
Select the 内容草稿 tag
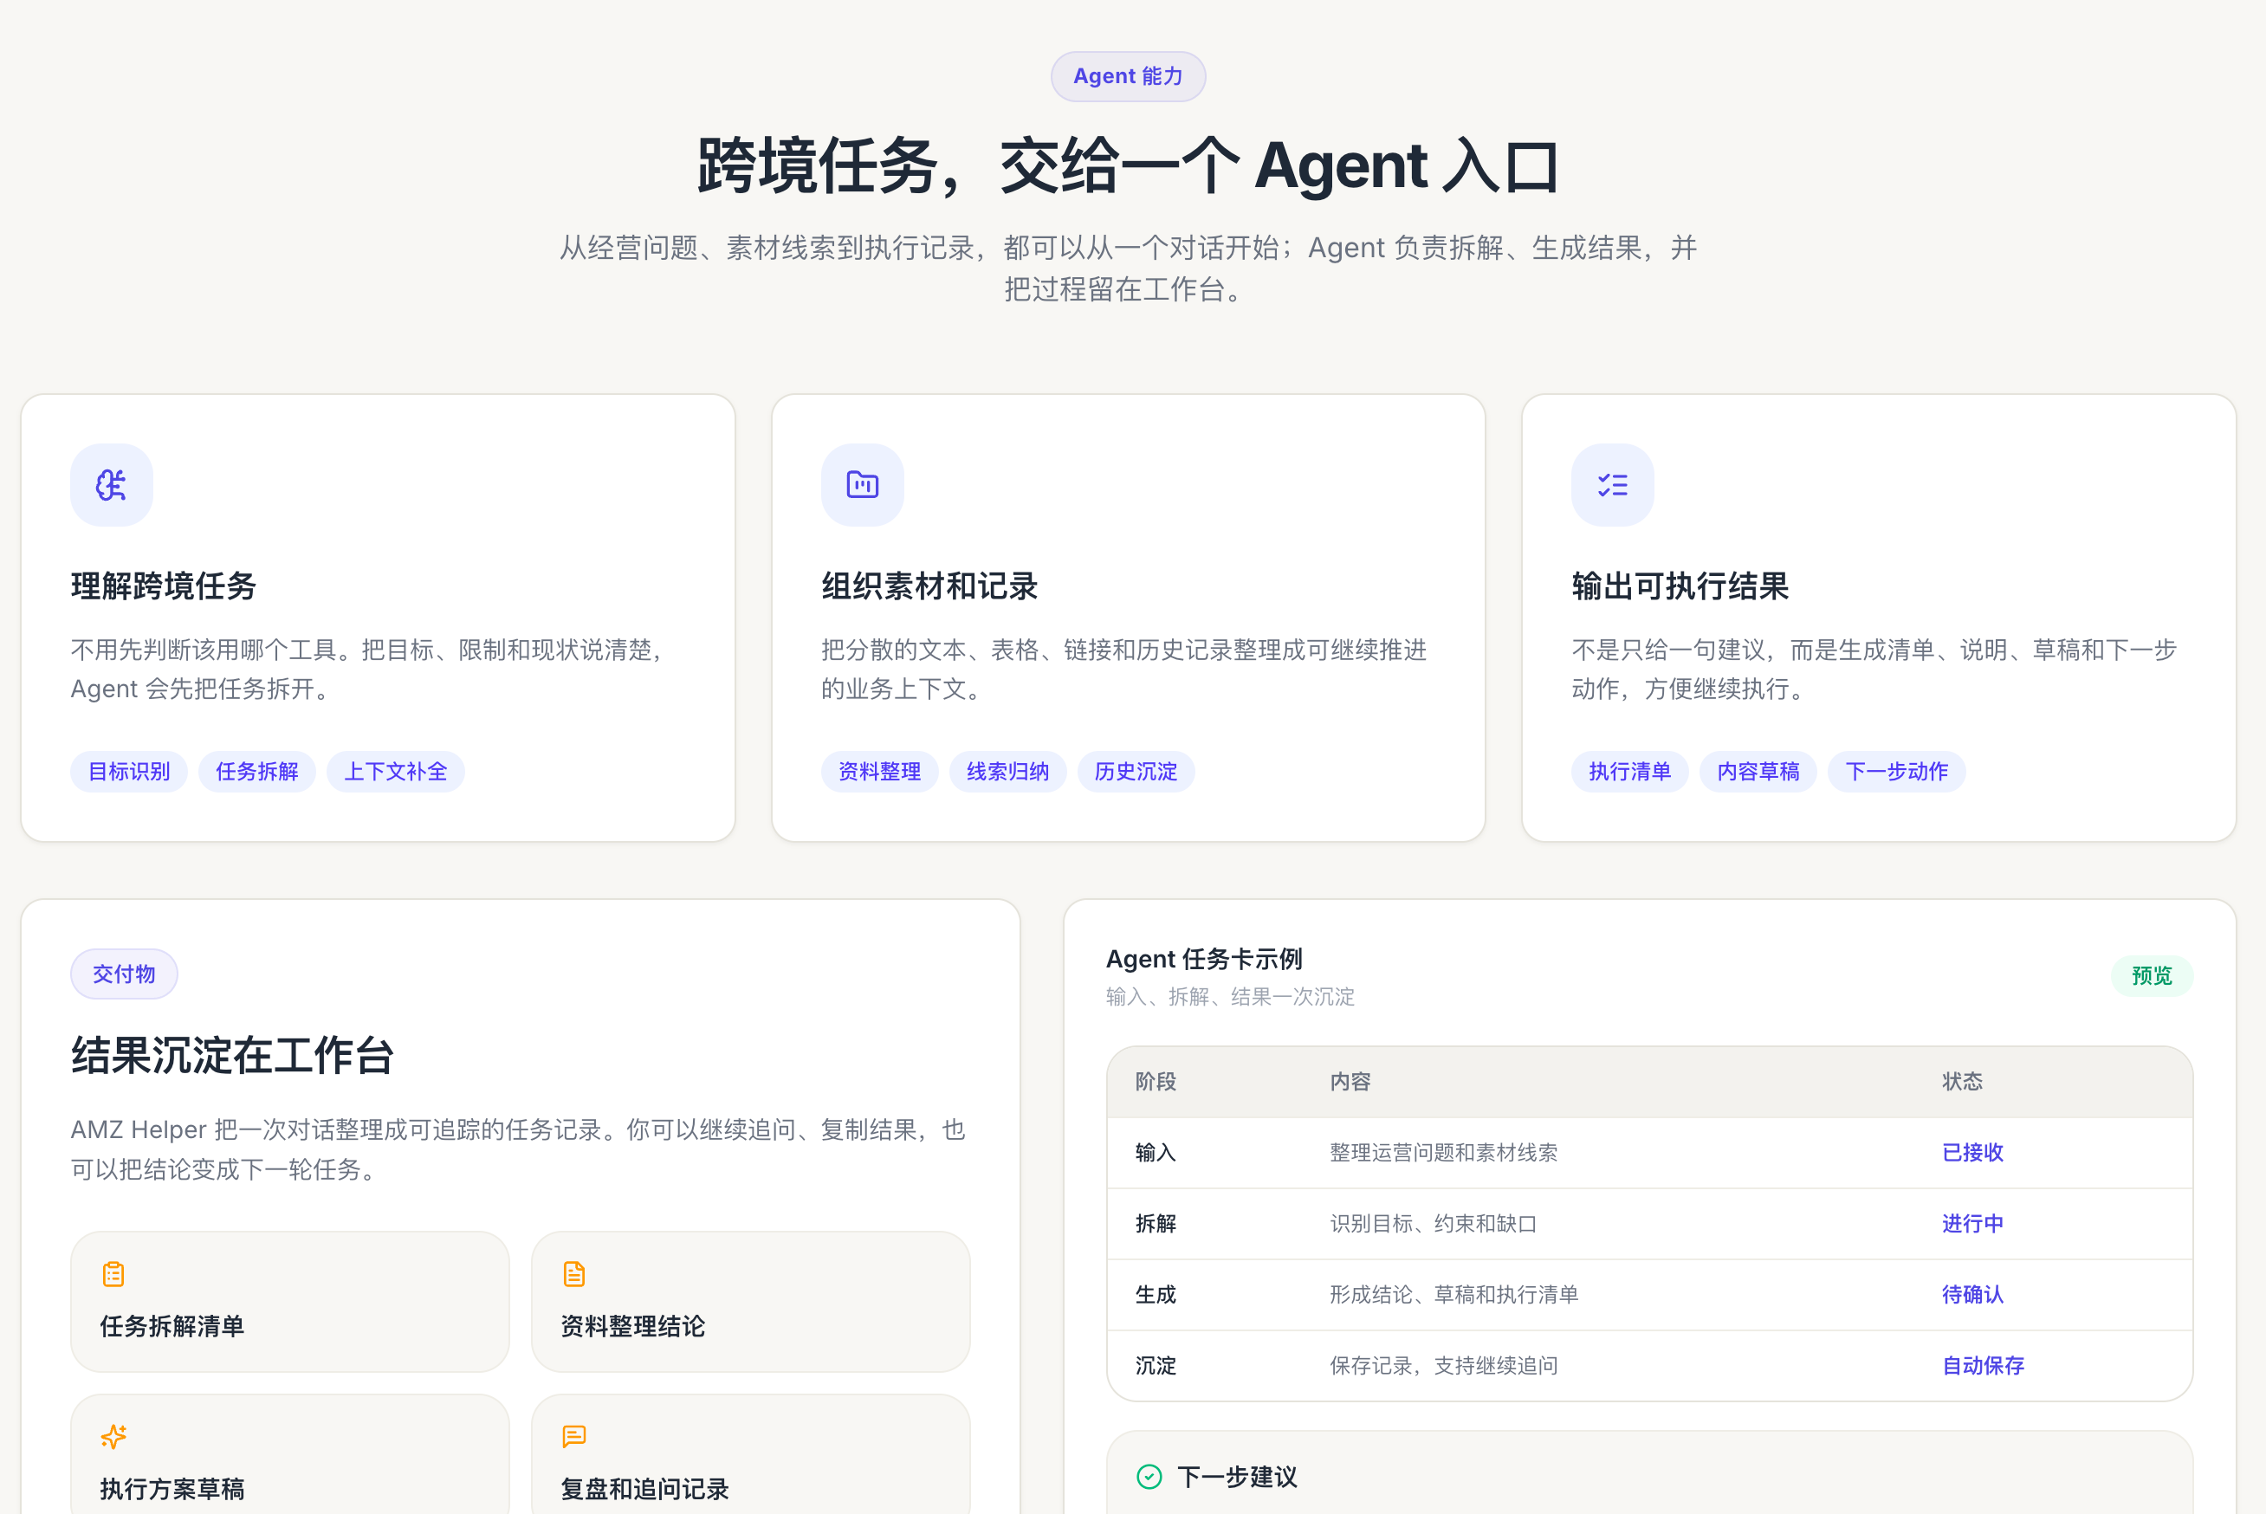pos(1758,772)
